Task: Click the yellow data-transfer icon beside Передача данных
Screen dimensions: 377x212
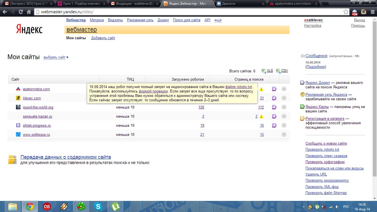Action: tap(12, 159)
